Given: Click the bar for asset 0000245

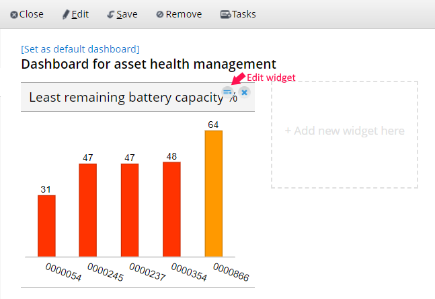Looking at the screenshot, I should coord(87,210).
